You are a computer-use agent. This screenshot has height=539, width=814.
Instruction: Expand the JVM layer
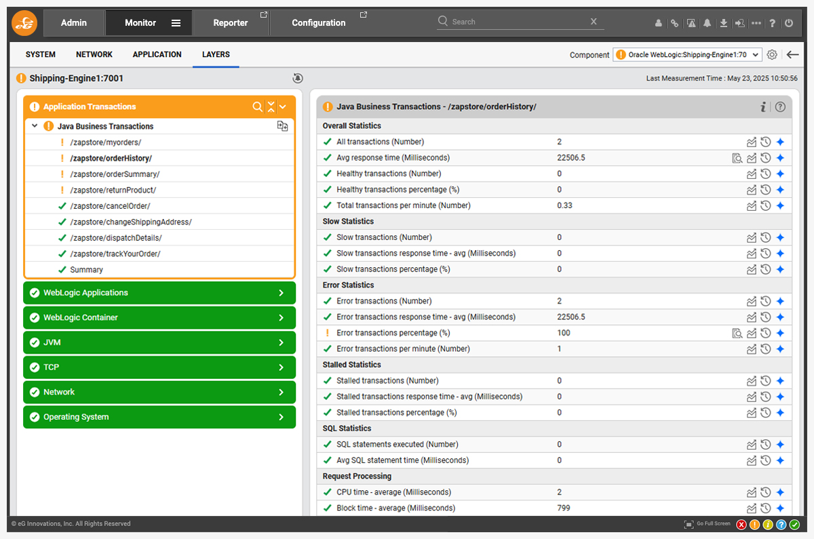281,343
